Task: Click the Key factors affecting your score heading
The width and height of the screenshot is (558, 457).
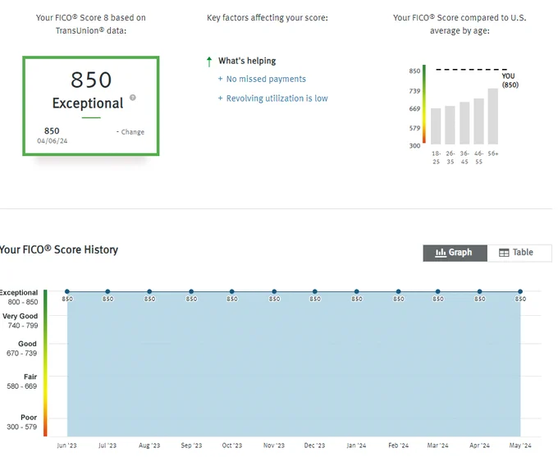Action: click(268, 18)
